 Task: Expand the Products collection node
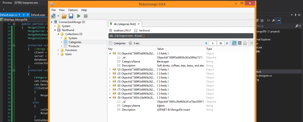pos(62,46)
